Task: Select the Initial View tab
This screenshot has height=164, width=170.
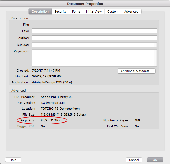Action: pos(94,11)
